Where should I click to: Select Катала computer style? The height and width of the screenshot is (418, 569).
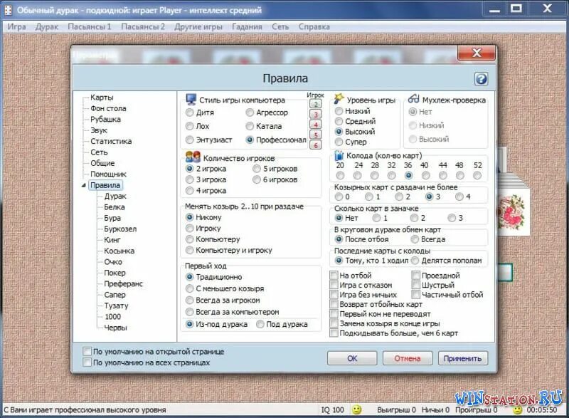(x=264, y=126)
